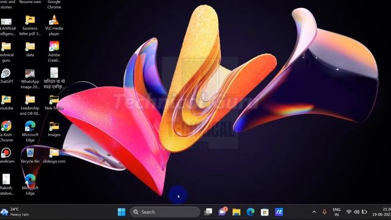Viewport: 391px width, 220px height.
Task: Open the Leadership and OB Pd folder
Action: click(x=30, y=105)
